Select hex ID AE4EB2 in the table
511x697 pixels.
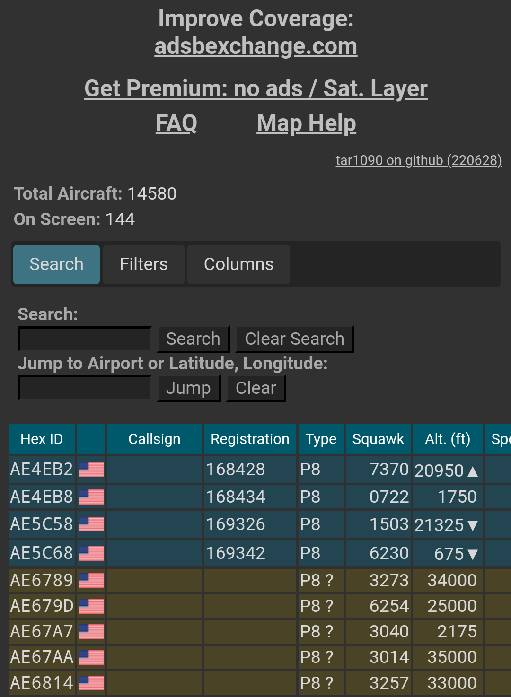42,470
